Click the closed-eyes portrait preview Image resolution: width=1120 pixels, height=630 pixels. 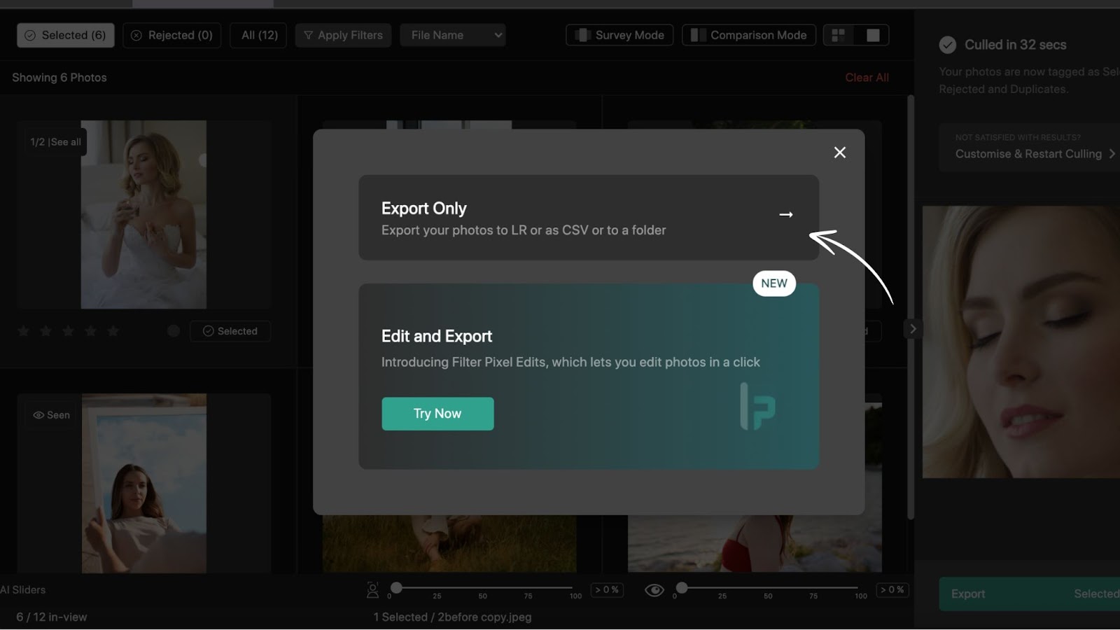click(1021, 342)
